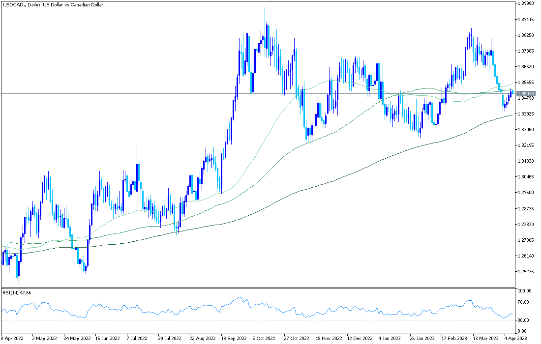Click the 17 Feb 2023 date label

click(454, 339)
